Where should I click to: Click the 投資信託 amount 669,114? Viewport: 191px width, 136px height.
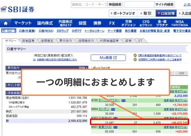tap(82, 116)
